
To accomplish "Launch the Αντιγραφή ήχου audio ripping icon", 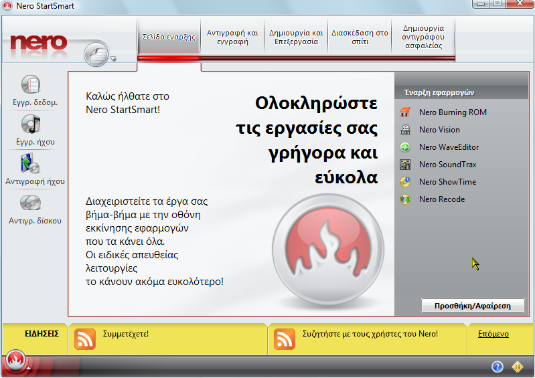I will [x=30, y=163].
